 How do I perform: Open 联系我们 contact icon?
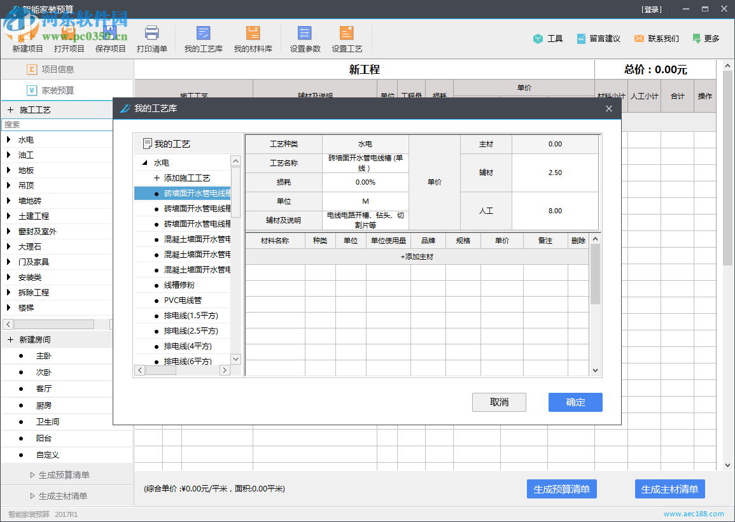(655, 38)
